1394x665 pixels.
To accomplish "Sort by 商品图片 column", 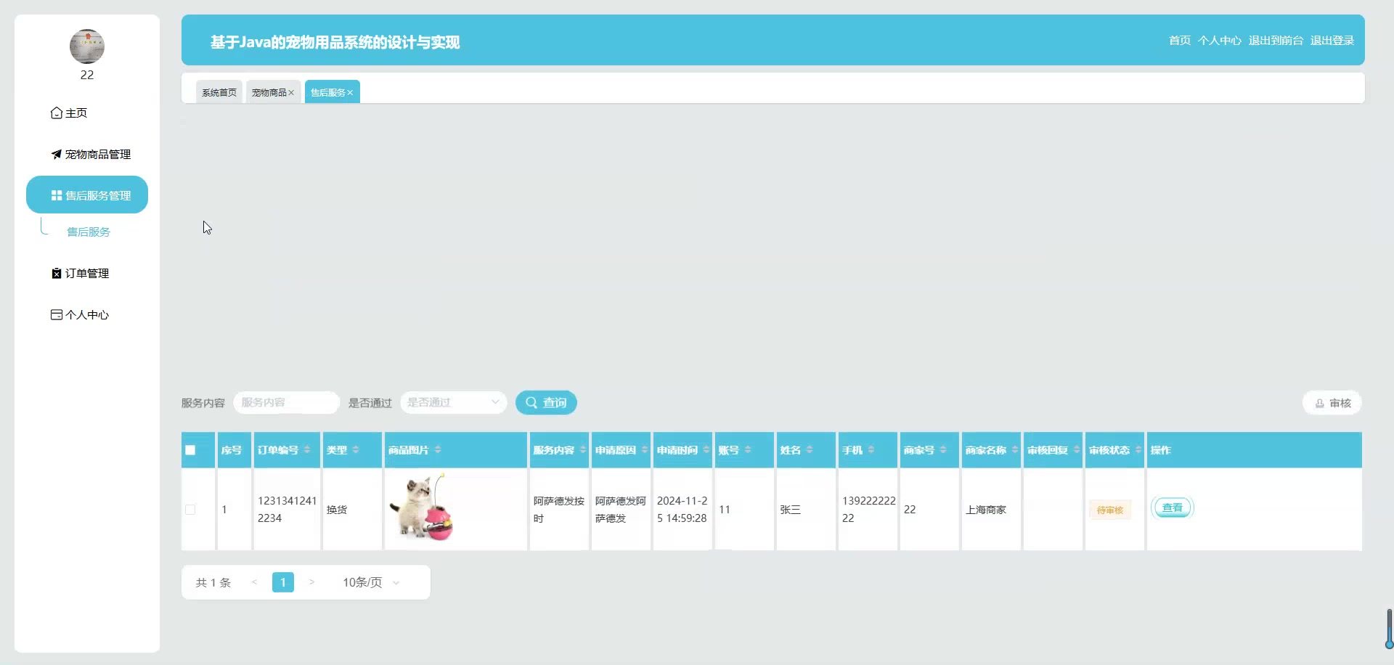I will [x=438, y=450].
